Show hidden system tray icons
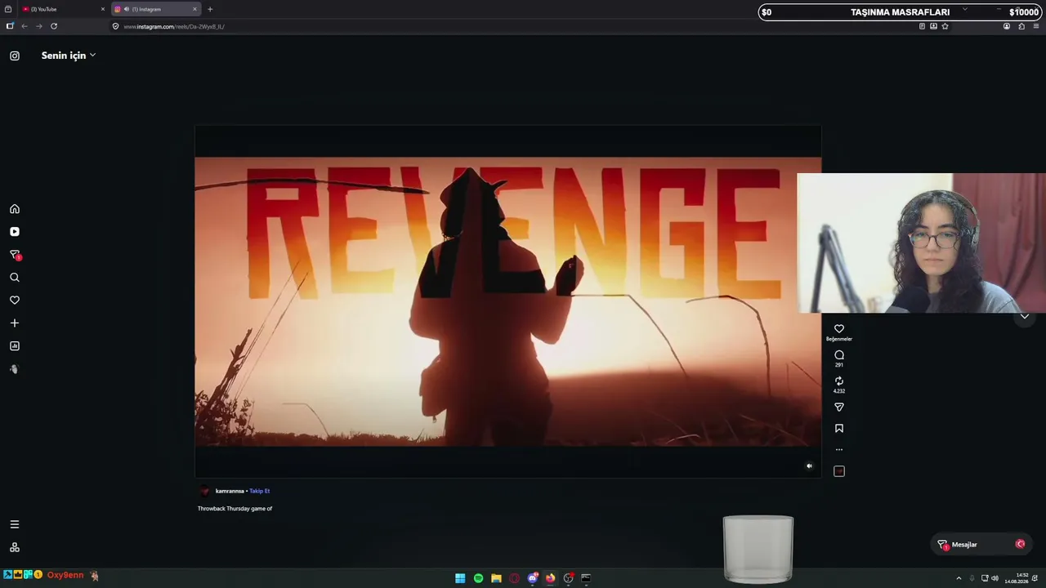The width and height of the screenshot is (1046, 588). coord(959,578)
